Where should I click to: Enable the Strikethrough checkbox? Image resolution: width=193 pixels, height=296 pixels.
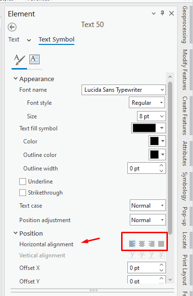point(23,193)
